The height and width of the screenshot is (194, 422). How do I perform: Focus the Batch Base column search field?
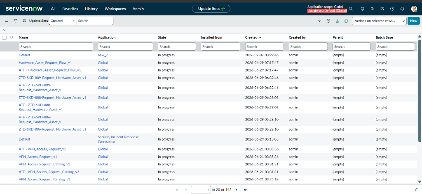point(395,46)
